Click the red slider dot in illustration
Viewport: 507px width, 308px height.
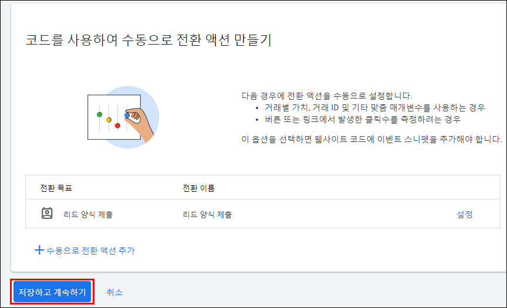[117, 126]
